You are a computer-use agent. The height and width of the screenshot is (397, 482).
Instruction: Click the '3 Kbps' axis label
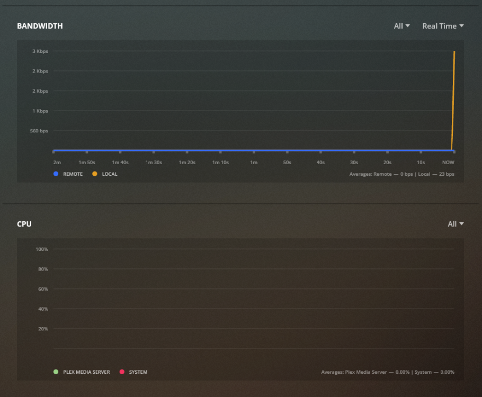point(40,51)
